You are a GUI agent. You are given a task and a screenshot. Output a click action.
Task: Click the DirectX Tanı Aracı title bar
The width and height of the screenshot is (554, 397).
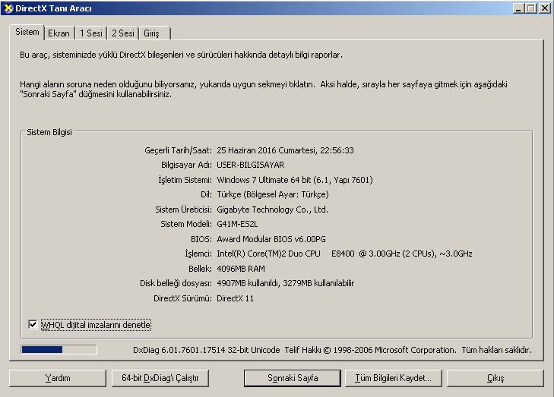pos(277,8)
